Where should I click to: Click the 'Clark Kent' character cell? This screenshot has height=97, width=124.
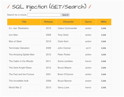[68, 41]
